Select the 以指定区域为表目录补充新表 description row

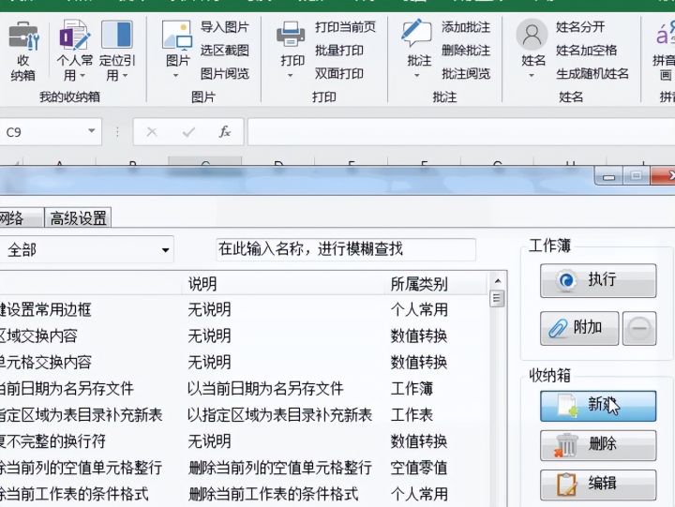click(279, 415)
